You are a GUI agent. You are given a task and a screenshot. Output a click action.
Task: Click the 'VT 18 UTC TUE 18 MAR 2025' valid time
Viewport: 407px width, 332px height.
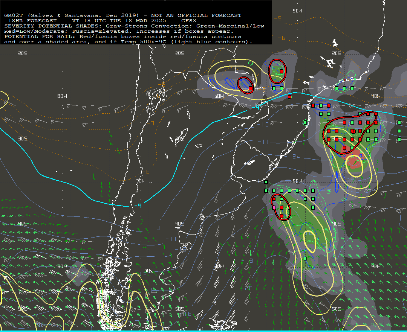tap(119, 20)
